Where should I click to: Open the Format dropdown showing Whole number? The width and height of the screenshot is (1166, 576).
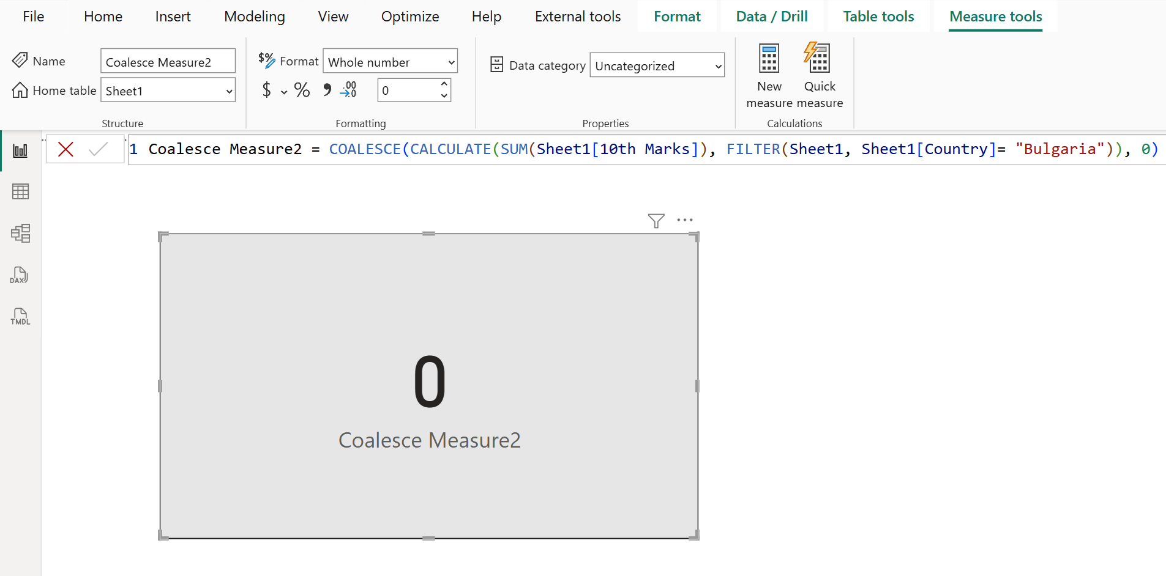(x=390, y=61)
